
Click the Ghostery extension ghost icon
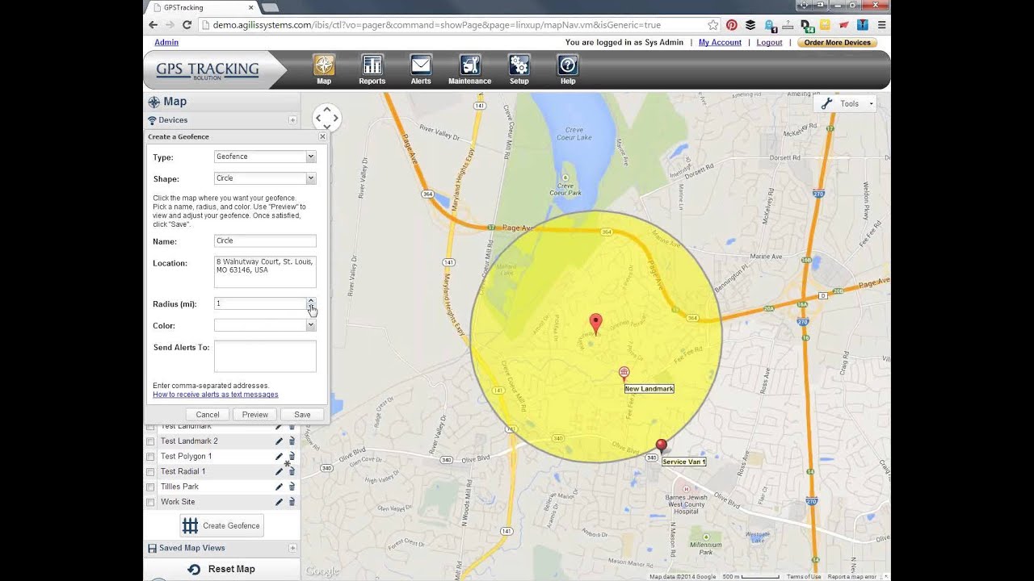769,25
